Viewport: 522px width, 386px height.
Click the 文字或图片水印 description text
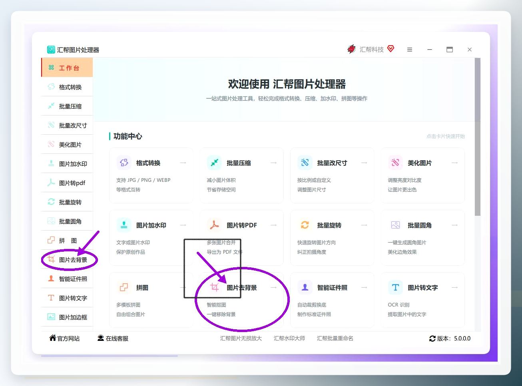click(133, 243)
